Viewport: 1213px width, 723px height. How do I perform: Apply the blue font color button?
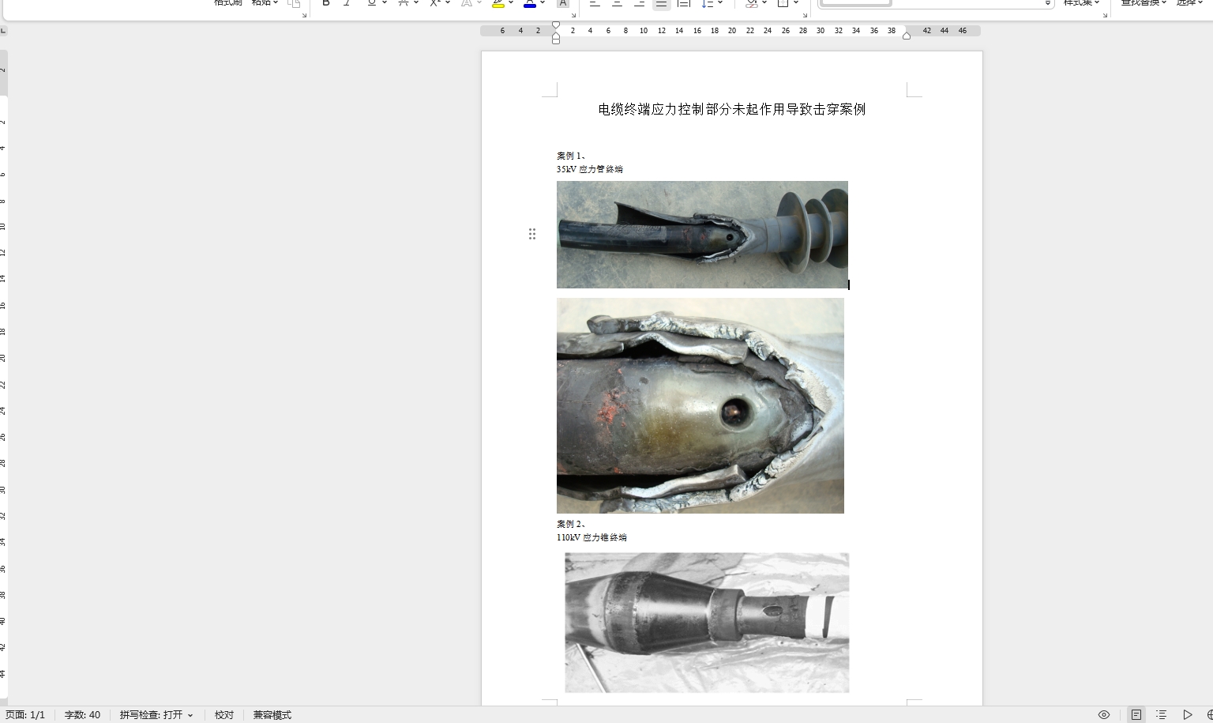530,4
